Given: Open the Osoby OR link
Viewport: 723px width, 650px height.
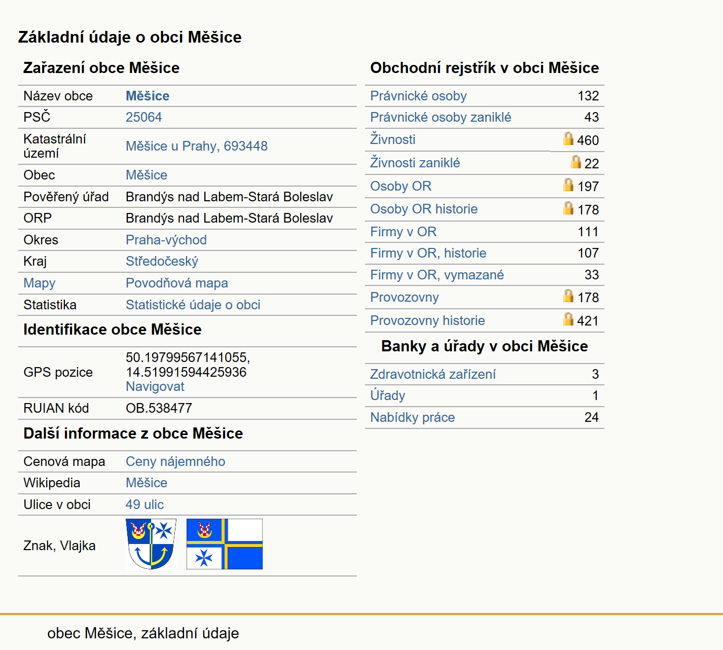Looking at the screenshot, I should click(x=401, y=186).
